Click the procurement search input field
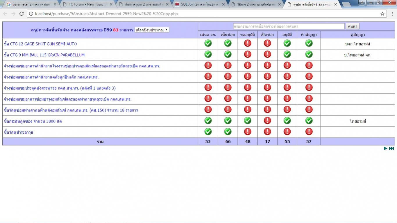 click(x=289, y=26)
